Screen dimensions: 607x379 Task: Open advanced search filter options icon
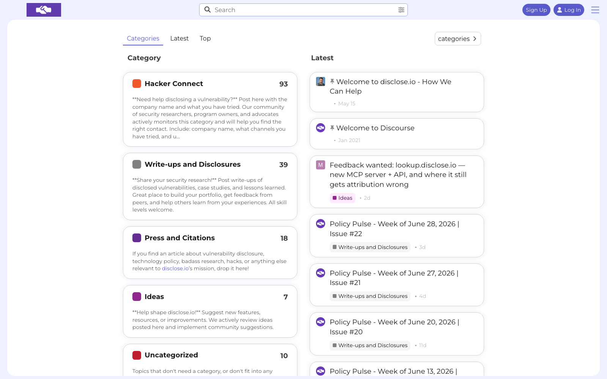click(401, 10)
